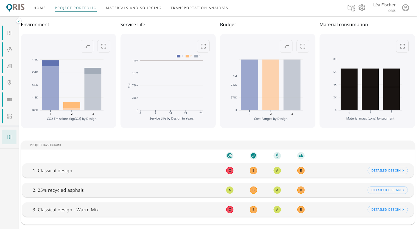417x229 pixels.
Task: Click the map pin icon in sidebar
Action: pos(9,83)
